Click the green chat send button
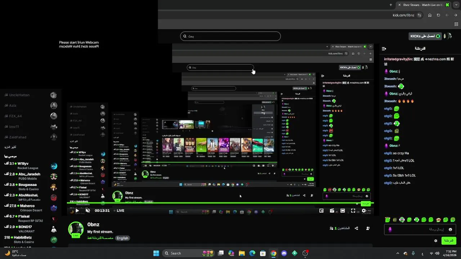The height and width of the screenshot is (259, 461). coord(448,240)
